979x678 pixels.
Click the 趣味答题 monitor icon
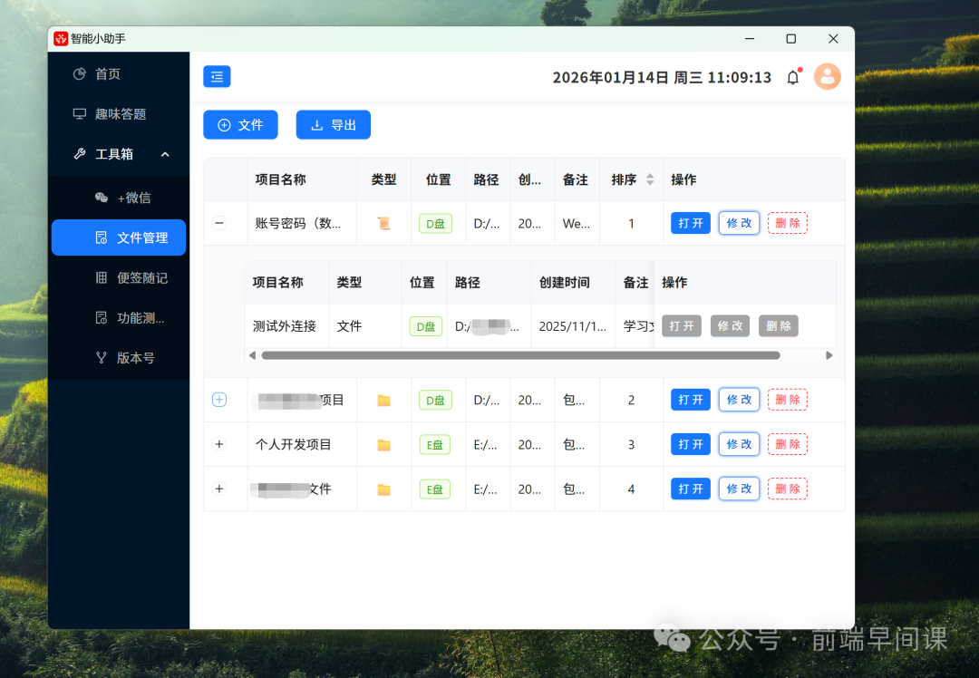[79, 113]
